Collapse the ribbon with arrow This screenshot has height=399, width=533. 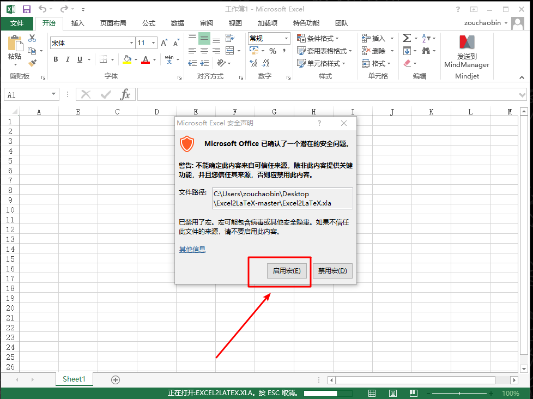[522, 77]
